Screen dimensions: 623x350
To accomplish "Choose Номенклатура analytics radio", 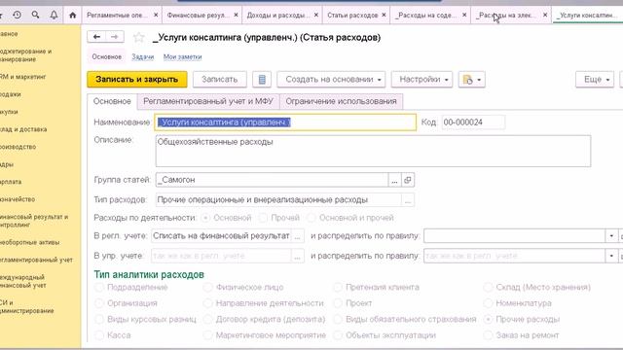I will [x=488, y=303].
